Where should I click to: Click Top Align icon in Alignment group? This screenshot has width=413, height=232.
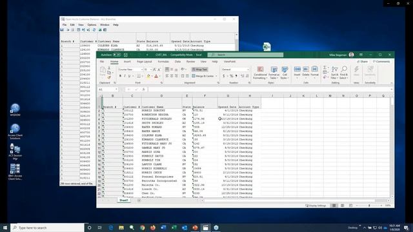(x=167, y=69)
